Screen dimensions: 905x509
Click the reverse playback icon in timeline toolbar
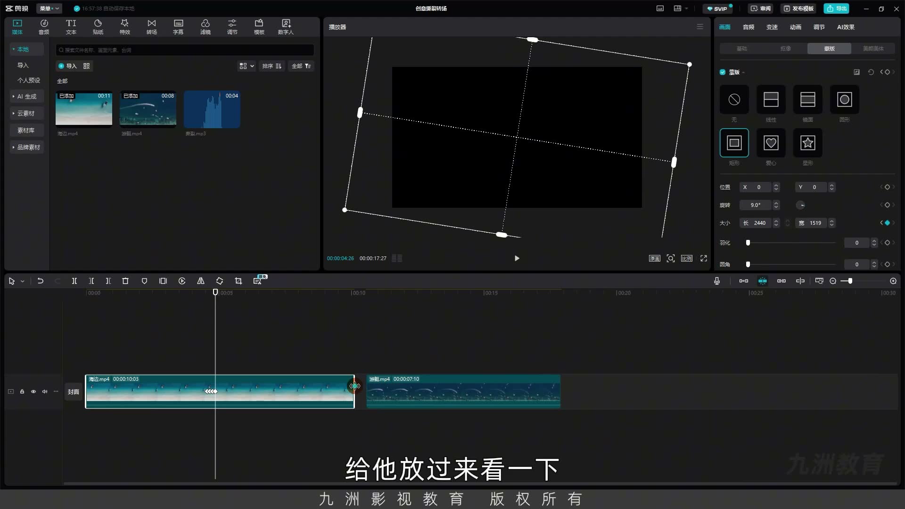point(182,281)
